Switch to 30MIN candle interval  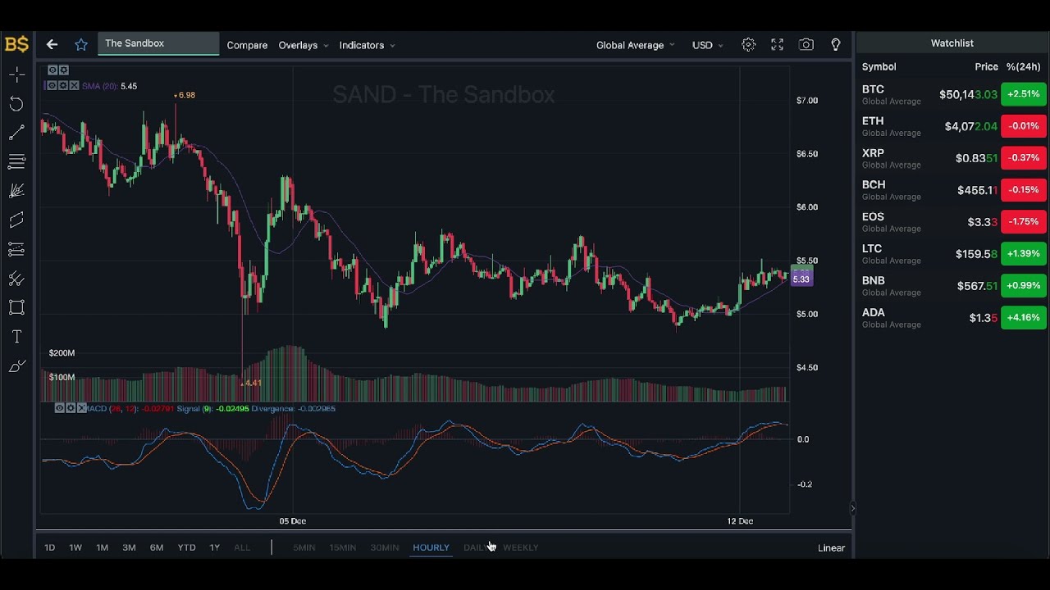[x=385, y=547]
